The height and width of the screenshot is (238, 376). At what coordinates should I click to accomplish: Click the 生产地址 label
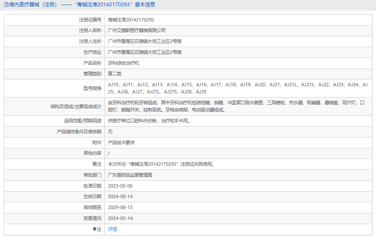pyautogui.click(x=92, y=52)
